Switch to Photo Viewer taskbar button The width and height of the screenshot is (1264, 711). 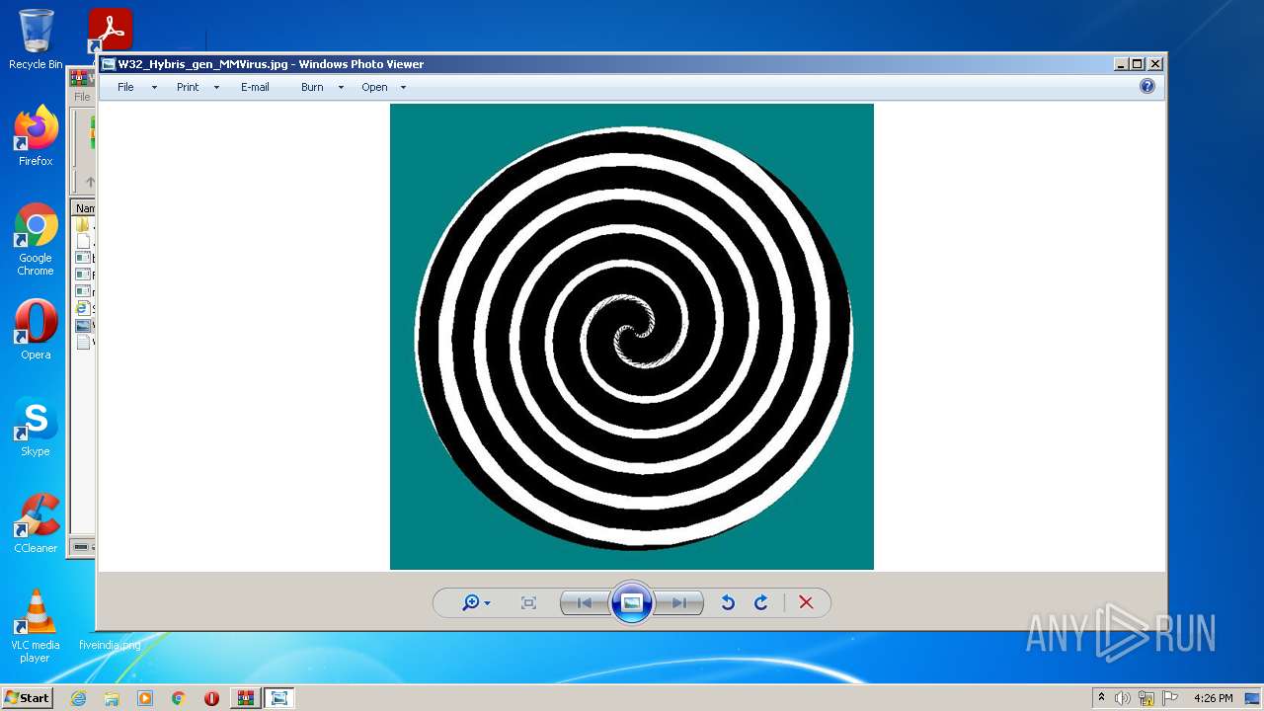(x=279, y=698)
